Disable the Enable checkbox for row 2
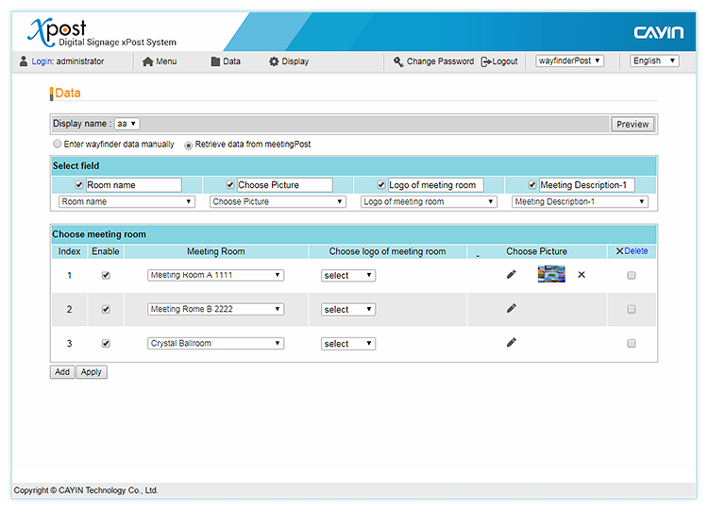The height and width of the screenshot is (512, 708). (x=106, y=309)
